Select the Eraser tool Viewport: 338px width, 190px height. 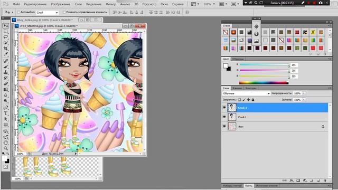[x=6, y=83]
